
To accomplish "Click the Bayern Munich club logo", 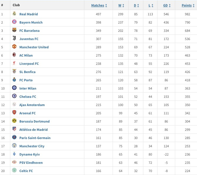I will (14, 22).
